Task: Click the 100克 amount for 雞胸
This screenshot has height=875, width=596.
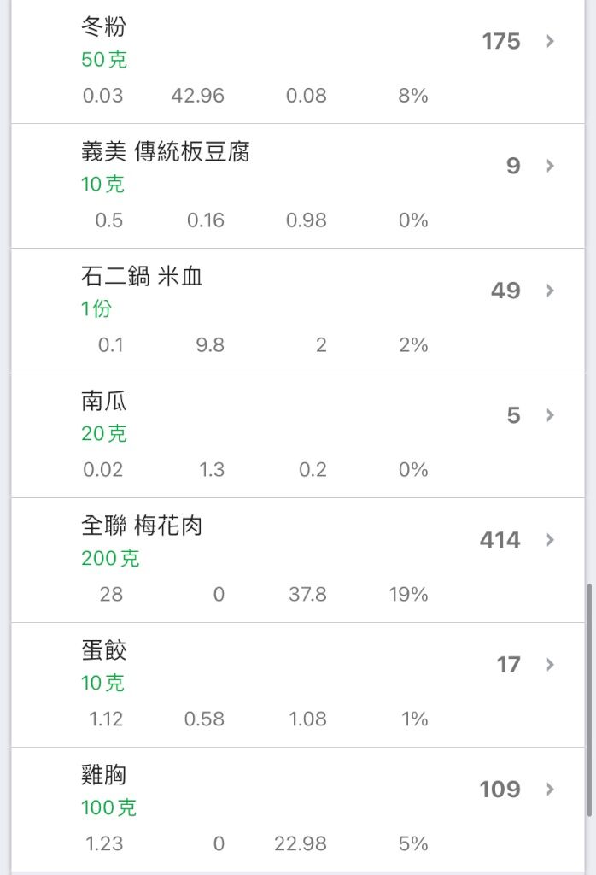Action: point(108,807)
